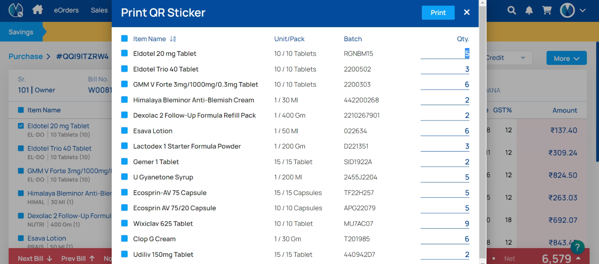This screenshot has height=264, width=599.
Task: Uncheck Esava Lotion in dialog
Action: point(124,130)
